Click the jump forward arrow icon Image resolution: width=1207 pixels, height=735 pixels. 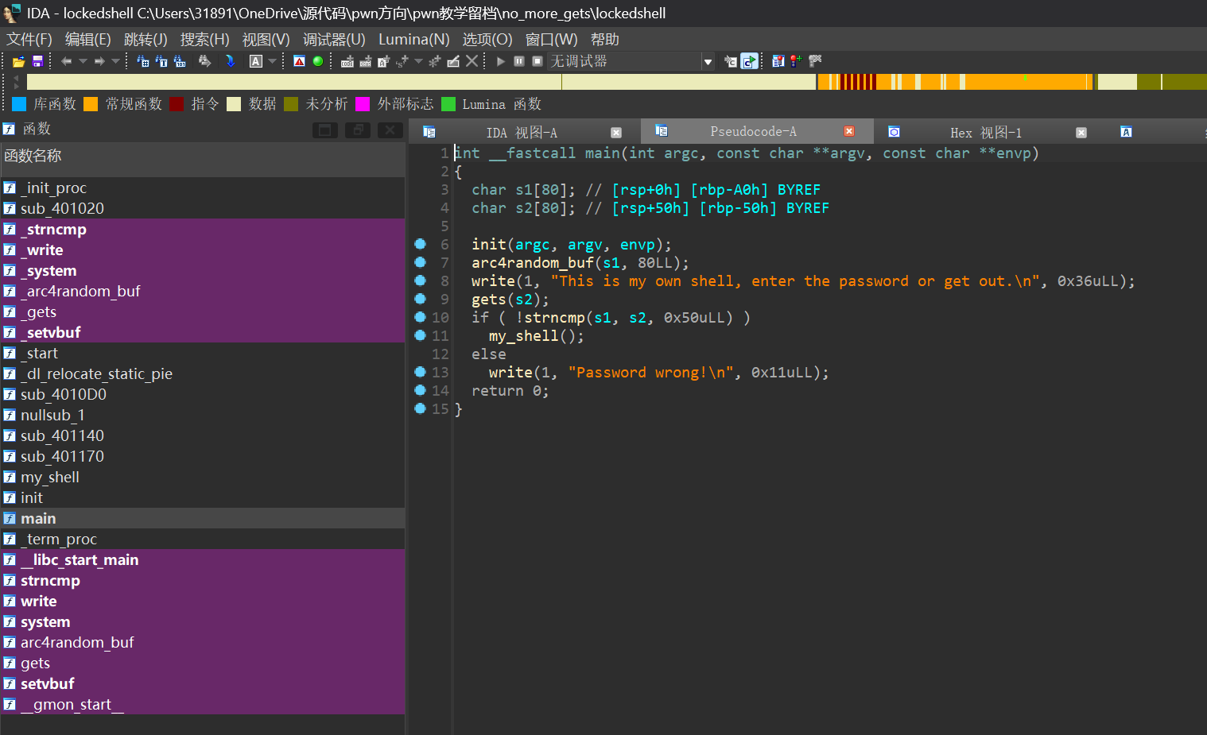click(99, 61)
